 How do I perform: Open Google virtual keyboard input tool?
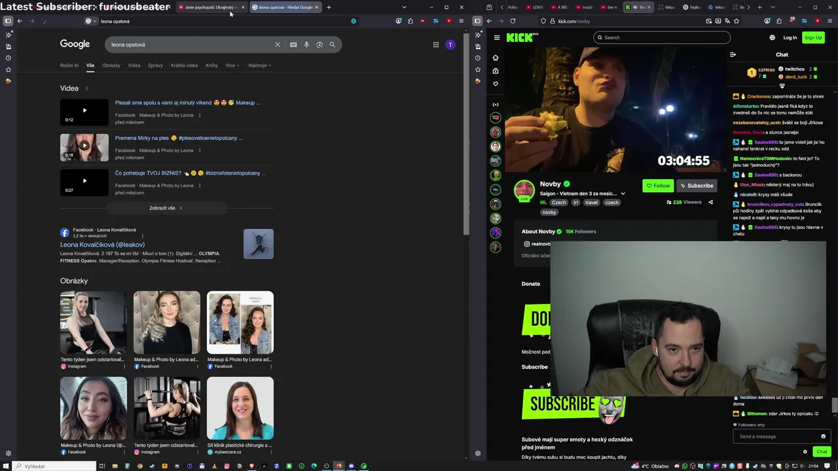click(x=293, y=44)
